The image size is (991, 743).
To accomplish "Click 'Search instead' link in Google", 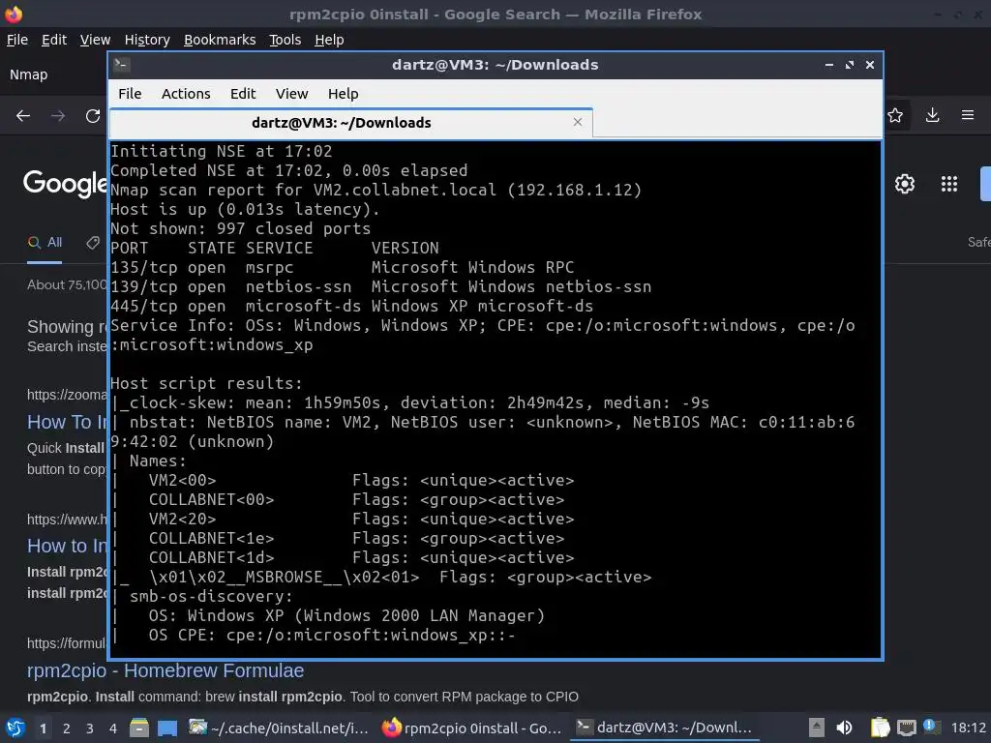I will 67,346.
